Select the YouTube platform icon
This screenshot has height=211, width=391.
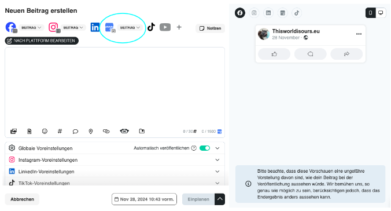tap(165, 27)
